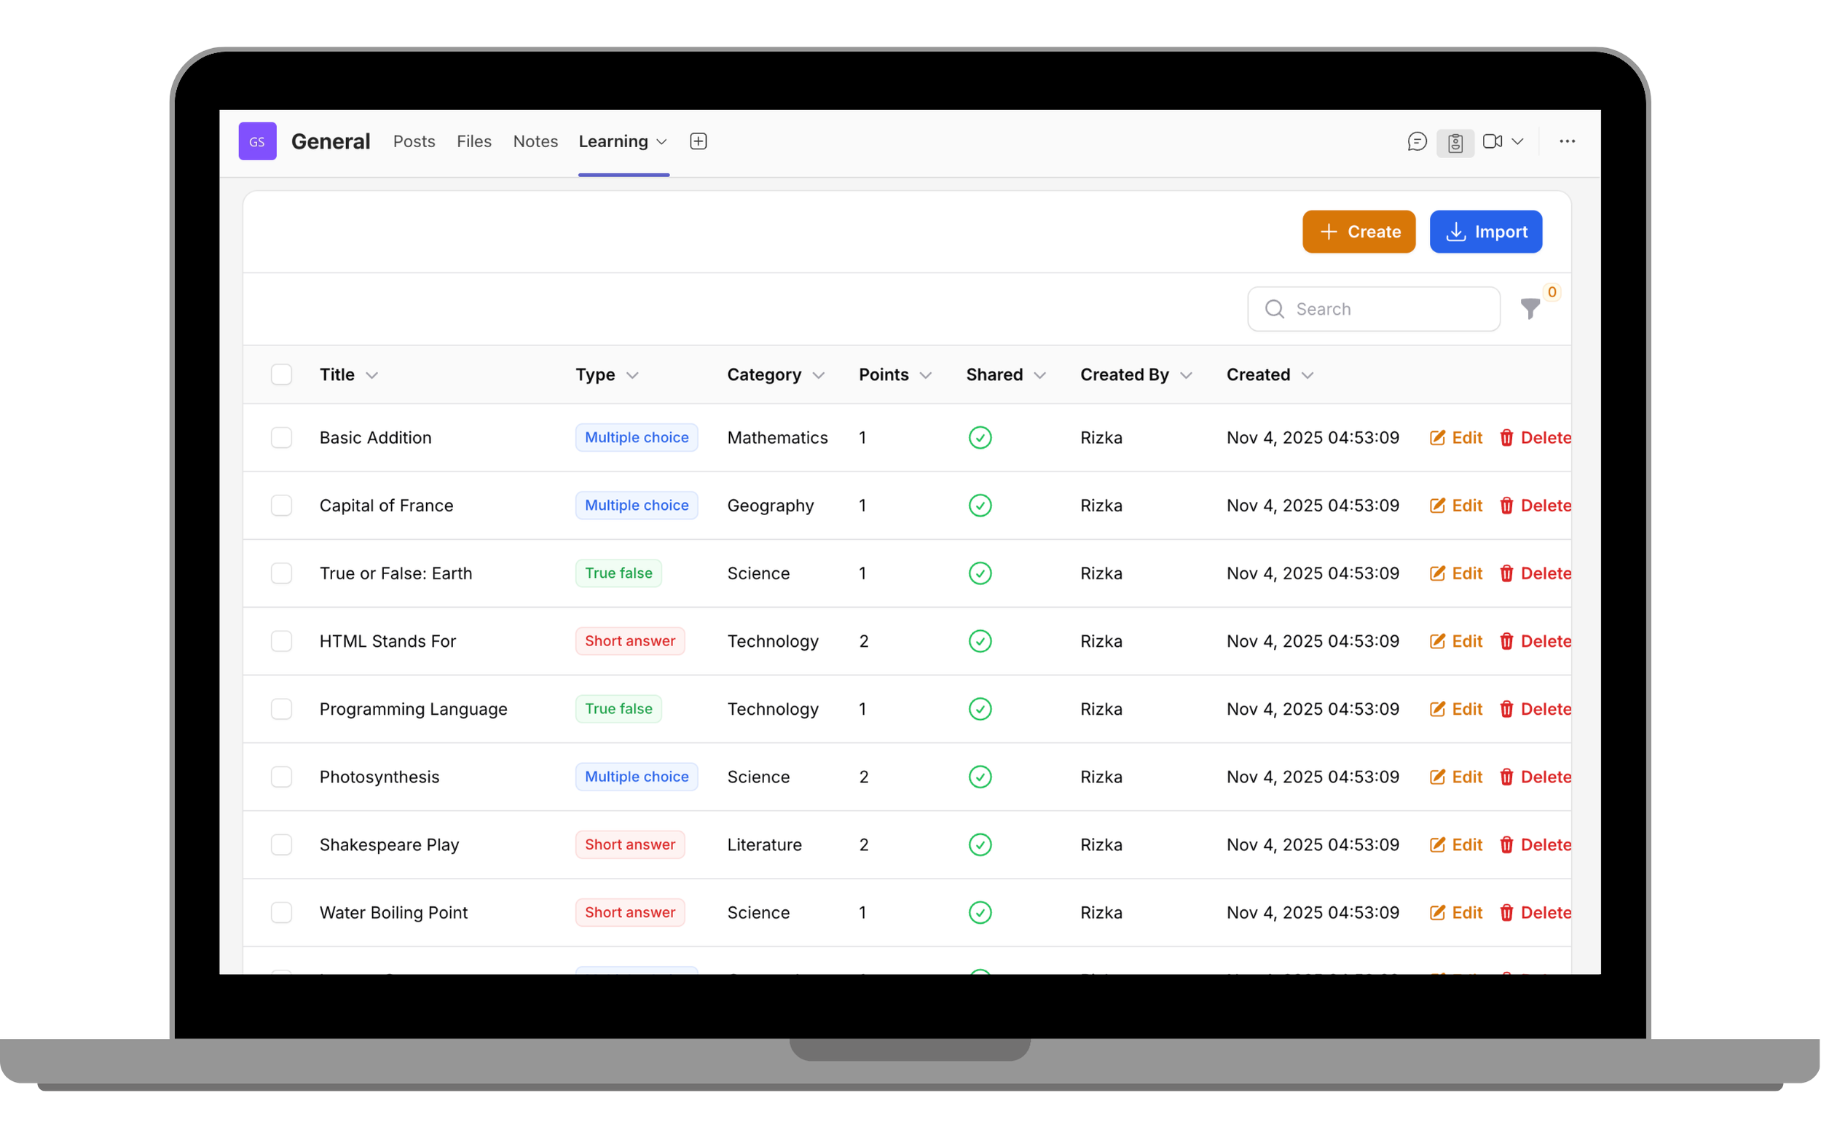The image size is (1821, 1138).
Task: Click the blue Import button
Action: click(1485, 232)
